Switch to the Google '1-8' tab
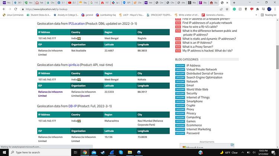This screenshot has width=279, height=156. click(x=94, y=3)
